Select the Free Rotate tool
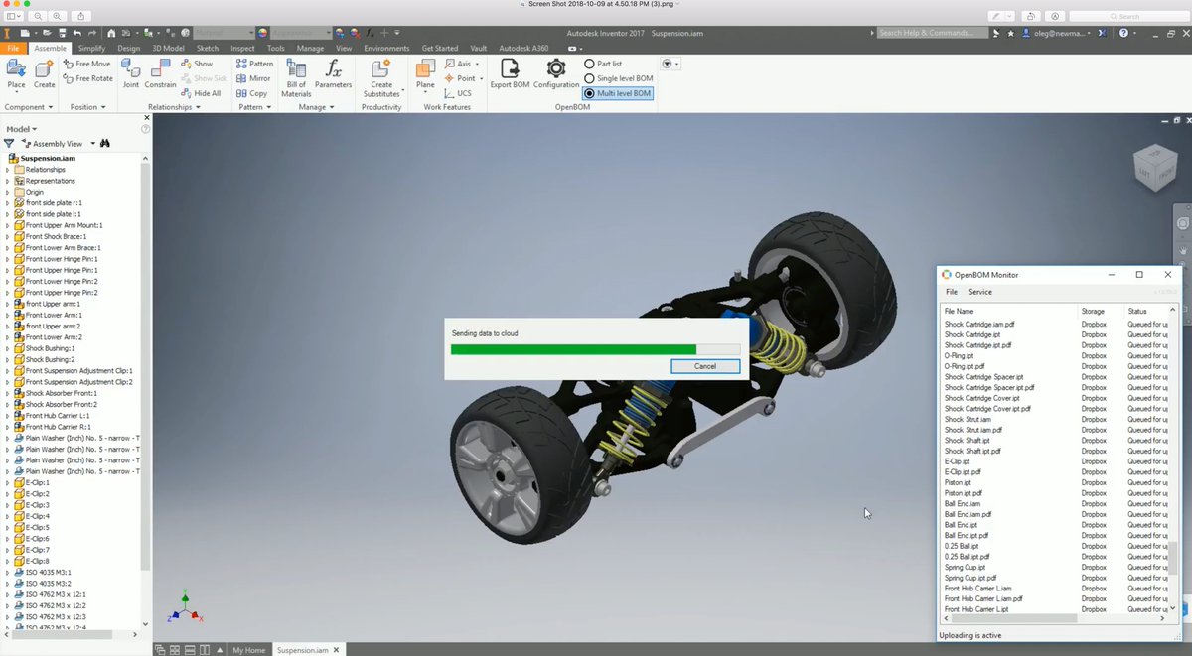The width and height of the screenshot is (1192, 656). [x=87, y=78]
